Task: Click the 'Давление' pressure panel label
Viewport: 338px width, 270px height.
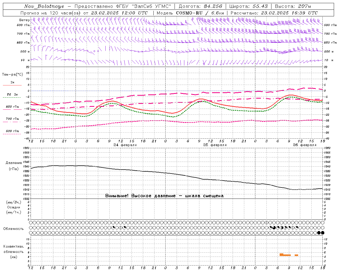Action: pos(14,163)
